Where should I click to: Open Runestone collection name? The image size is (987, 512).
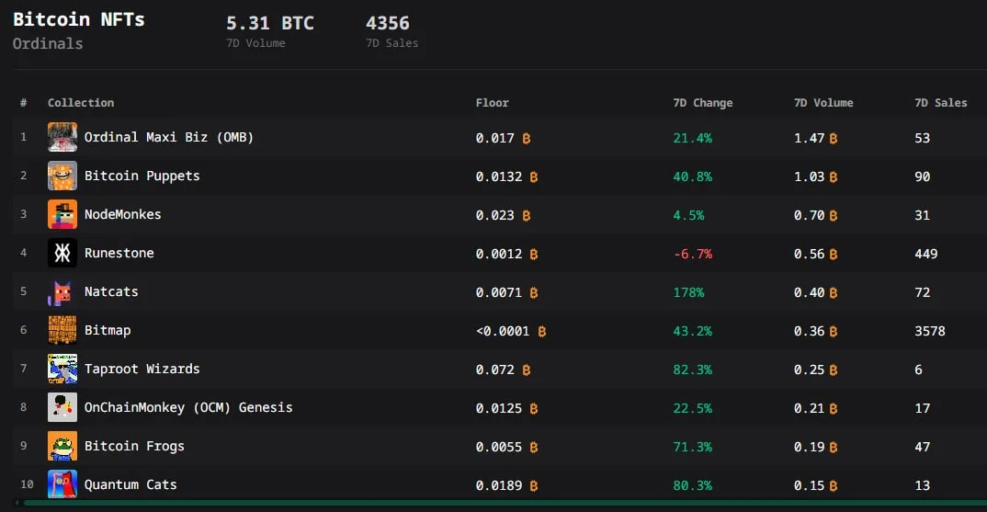point(119,253)
